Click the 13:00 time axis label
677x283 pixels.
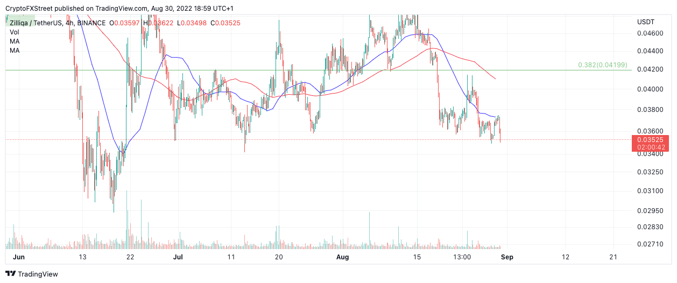coord(462,257)
